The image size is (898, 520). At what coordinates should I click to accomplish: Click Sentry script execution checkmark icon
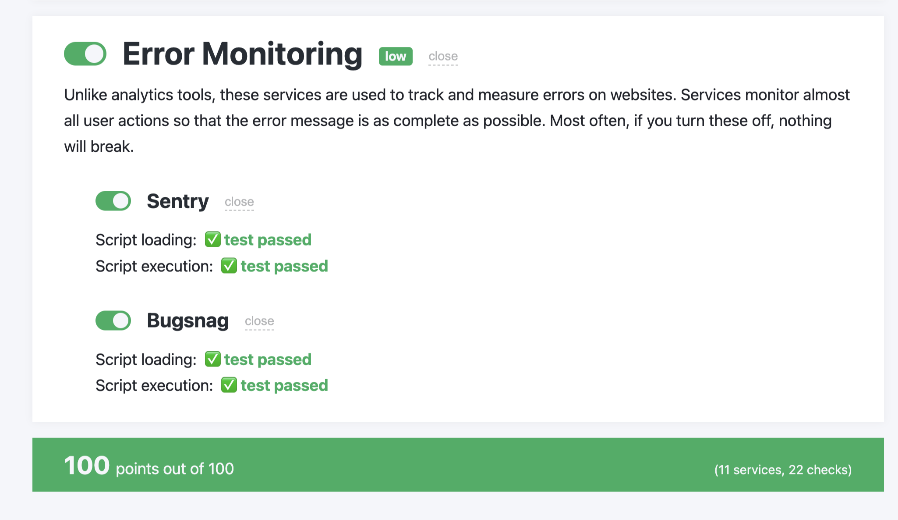pos(229,266)
